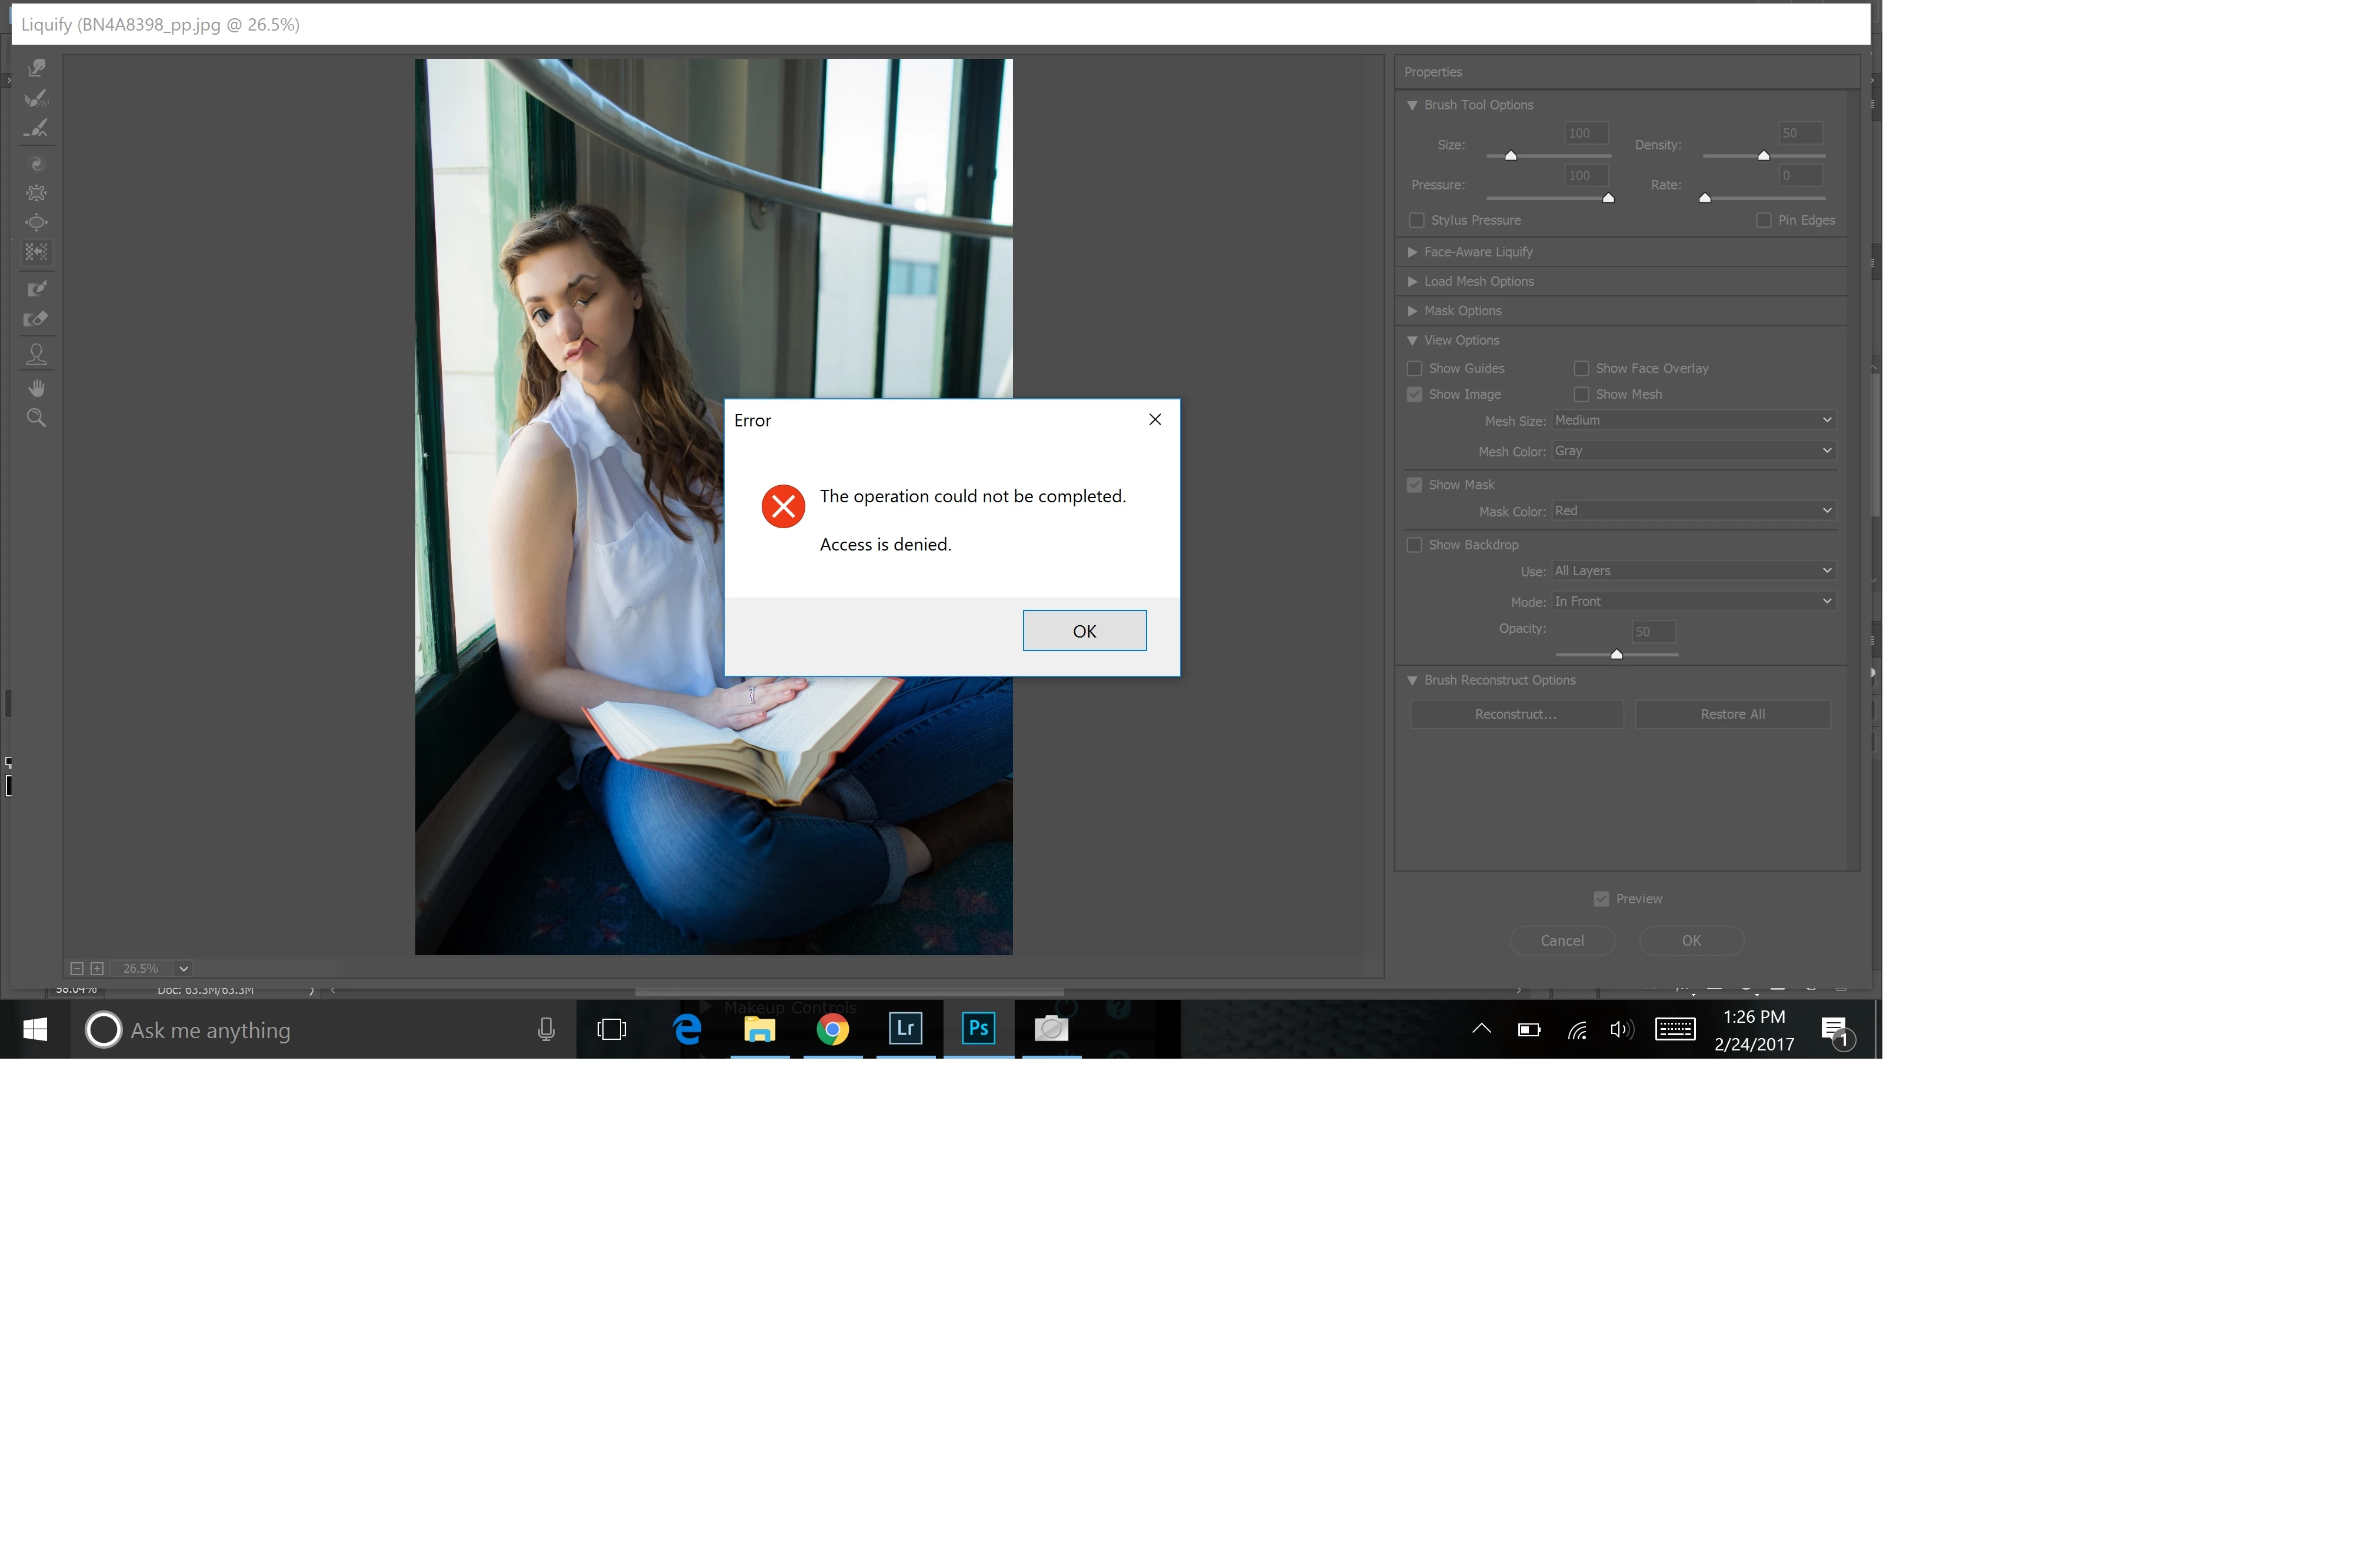Select the Pucker tool
Image resolution: width=2353 pixels, height=1568 pixels.
[37, 193]
